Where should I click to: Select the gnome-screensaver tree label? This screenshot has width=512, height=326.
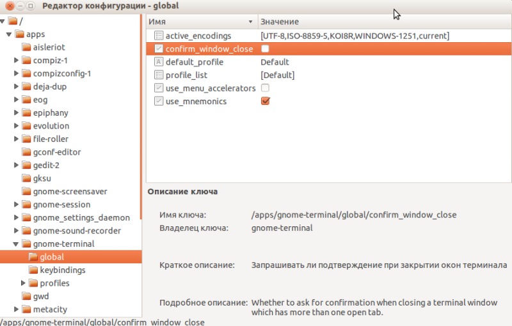tap(70, 191)
